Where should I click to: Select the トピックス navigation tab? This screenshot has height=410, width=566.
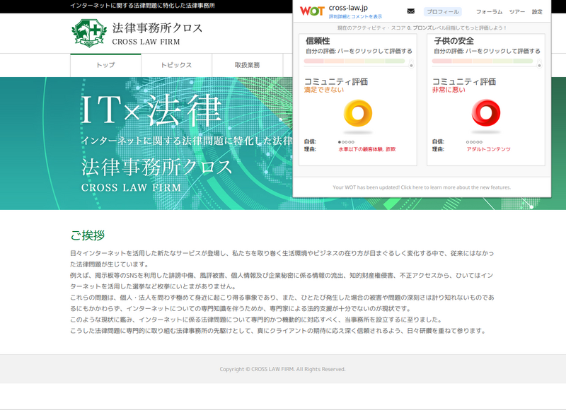click(x=176, y=65)
